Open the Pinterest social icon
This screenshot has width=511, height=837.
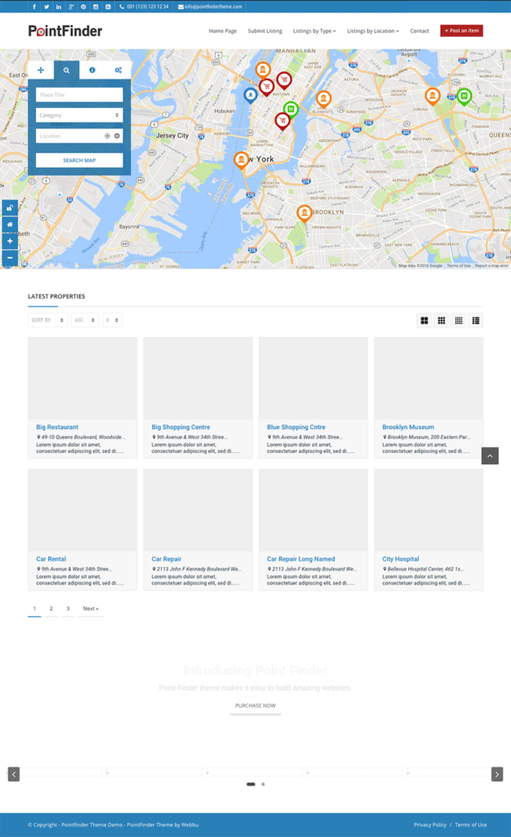pos(83,7)
